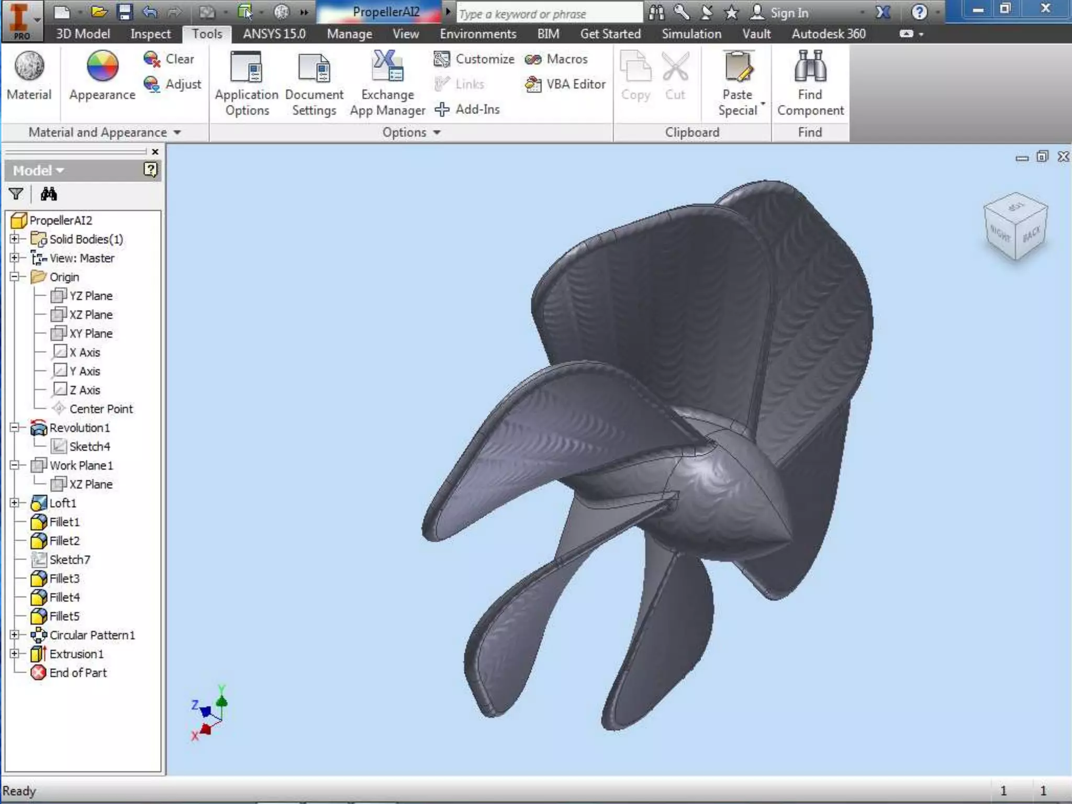Open the Material browser icon
The width and height of the screenshot is (1072, 804).
[29, 67]
